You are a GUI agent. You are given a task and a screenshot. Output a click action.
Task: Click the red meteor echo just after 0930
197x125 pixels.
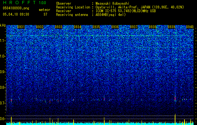[x=11, y=100]
